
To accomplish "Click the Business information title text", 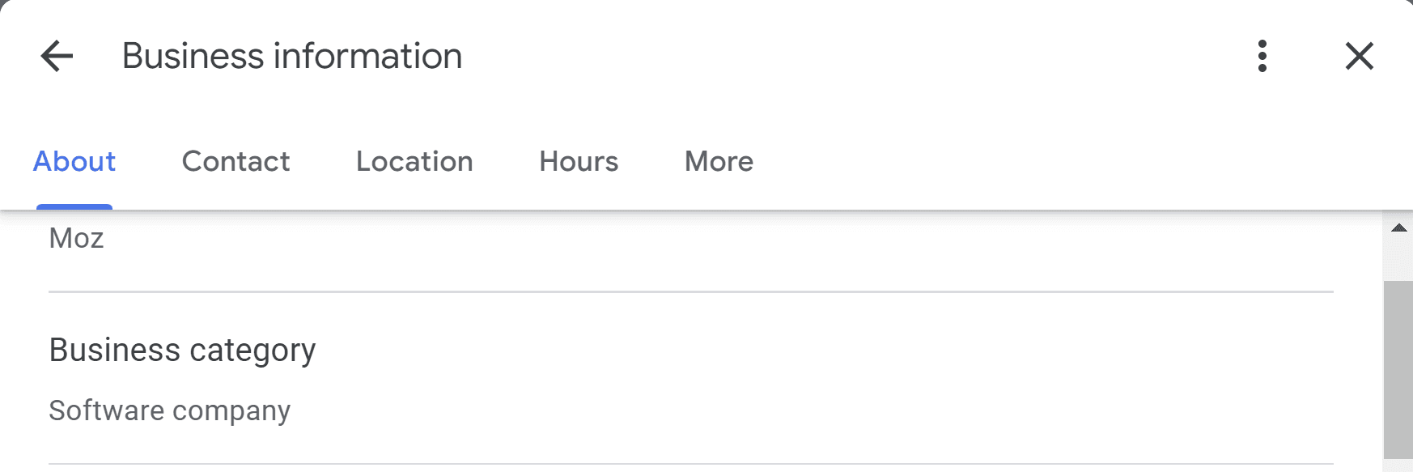I will tap(292, 57).
